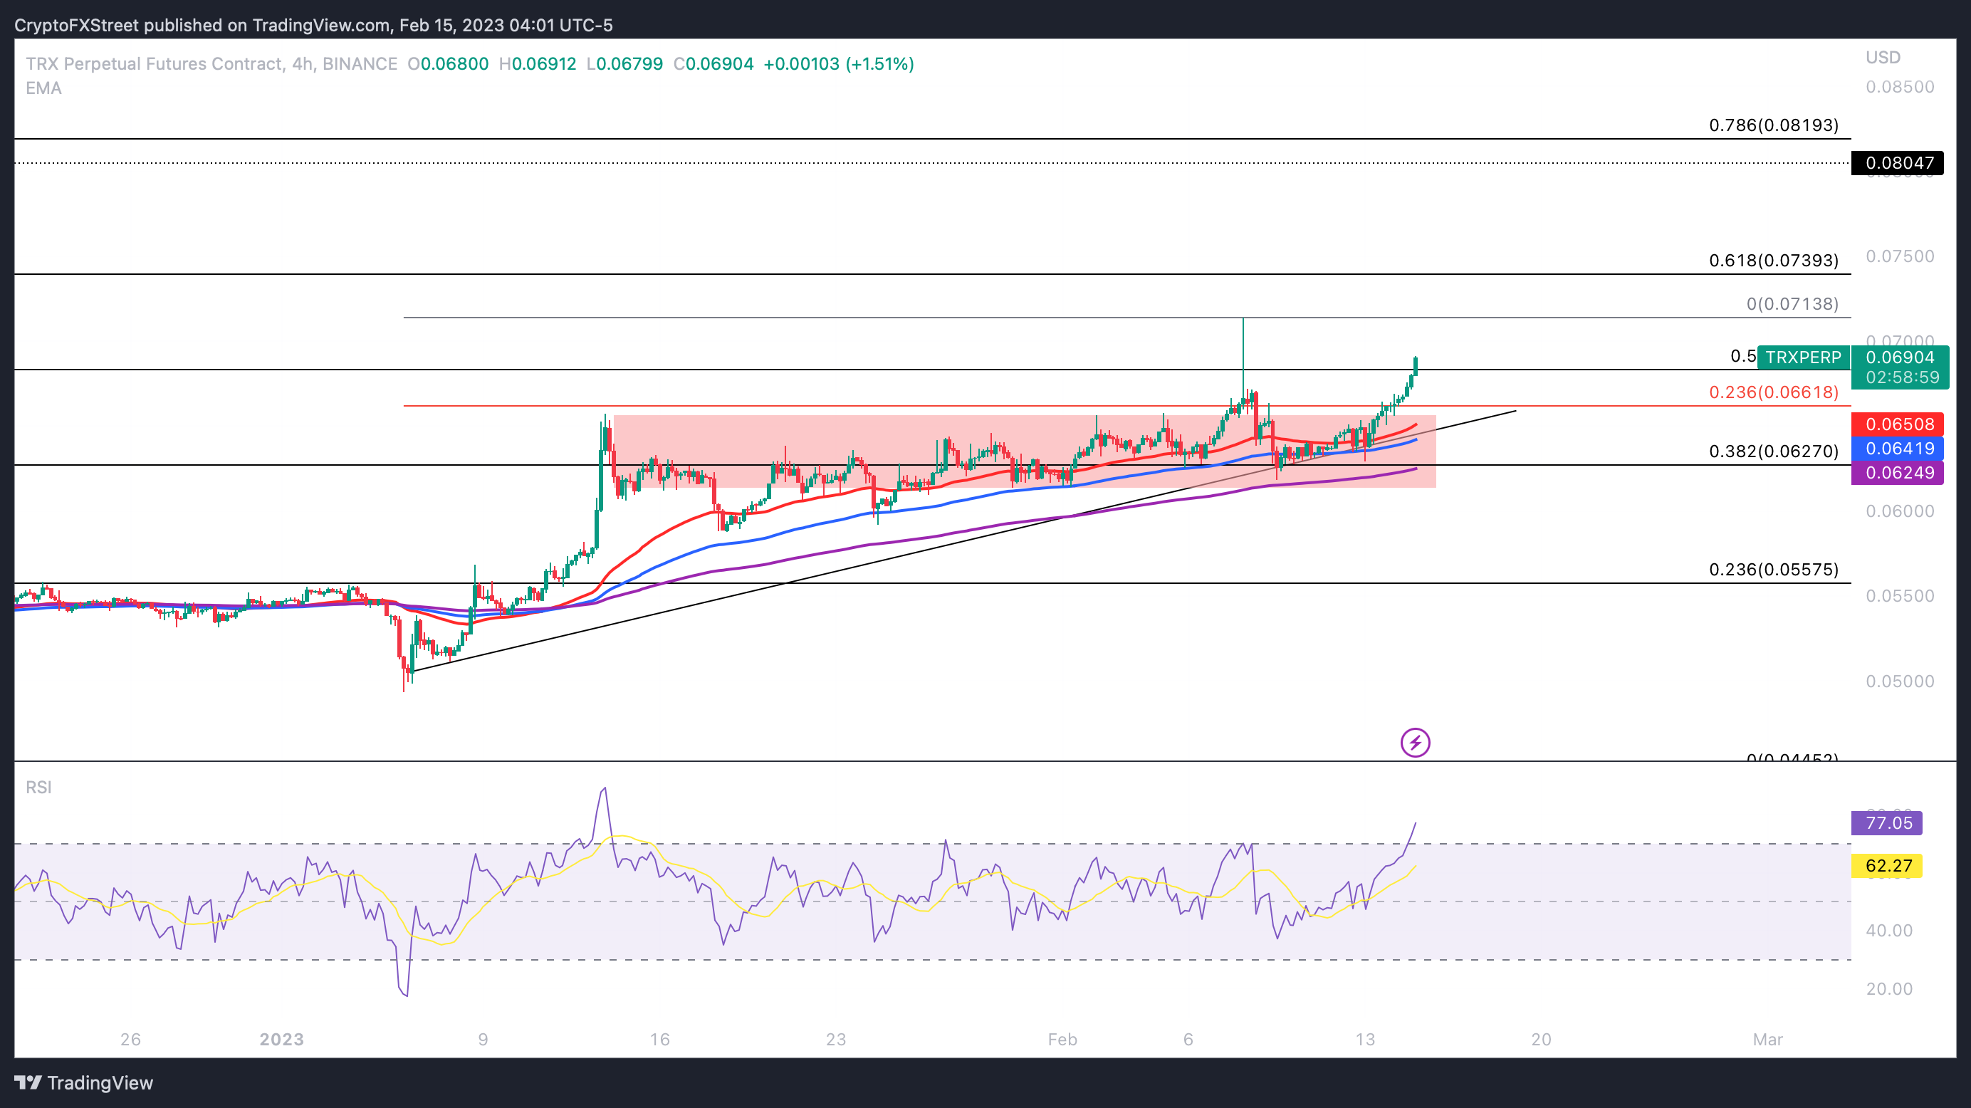The image size is (1971, 1108).
Task: Click the 40.00 RSI axis tick
Action: [1888, 931]
